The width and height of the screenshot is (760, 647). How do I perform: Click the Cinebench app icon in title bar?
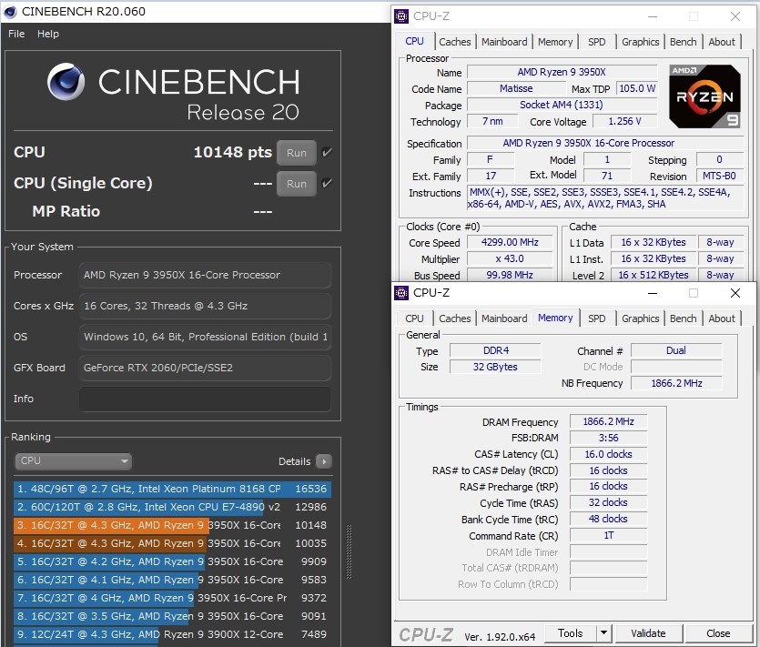coord(10,12)
